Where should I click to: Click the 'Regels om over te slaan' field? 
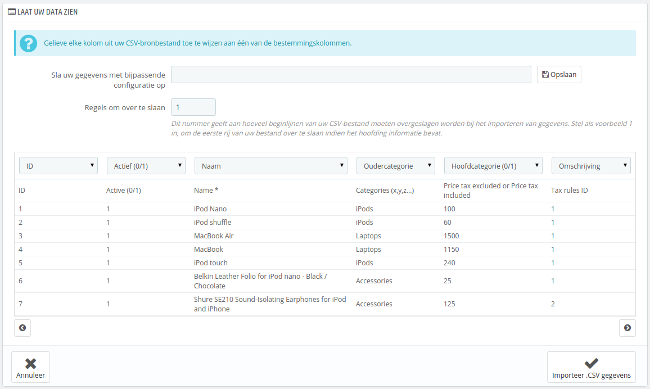pyautogui.click(x=193, y=107)
